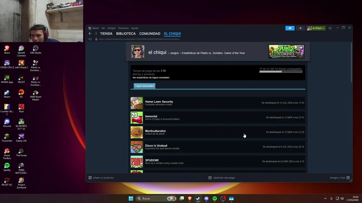The width and height of the screenshot is (362, 203).
Task: Click the achievements progress bar
Action: tap(281, 72)
